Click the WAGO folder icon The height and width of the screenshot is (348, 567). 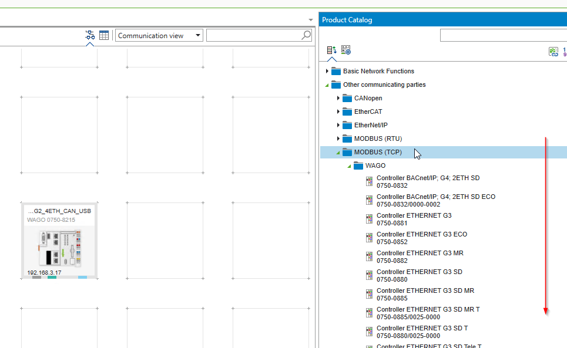[x=358, y=165]
